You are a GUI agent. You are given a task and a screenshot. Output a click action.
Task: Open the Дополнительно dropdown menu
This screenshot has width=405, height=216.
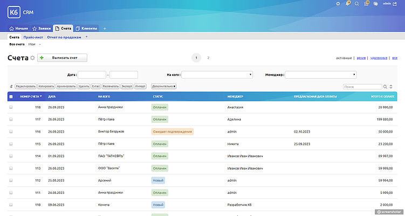164,86
